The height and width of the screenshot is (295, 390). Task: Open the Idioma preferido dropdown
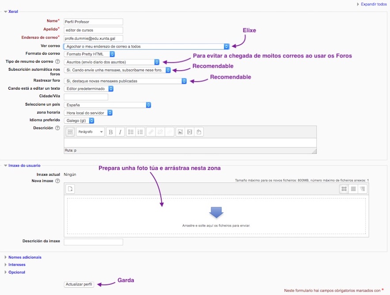[80, 120]
